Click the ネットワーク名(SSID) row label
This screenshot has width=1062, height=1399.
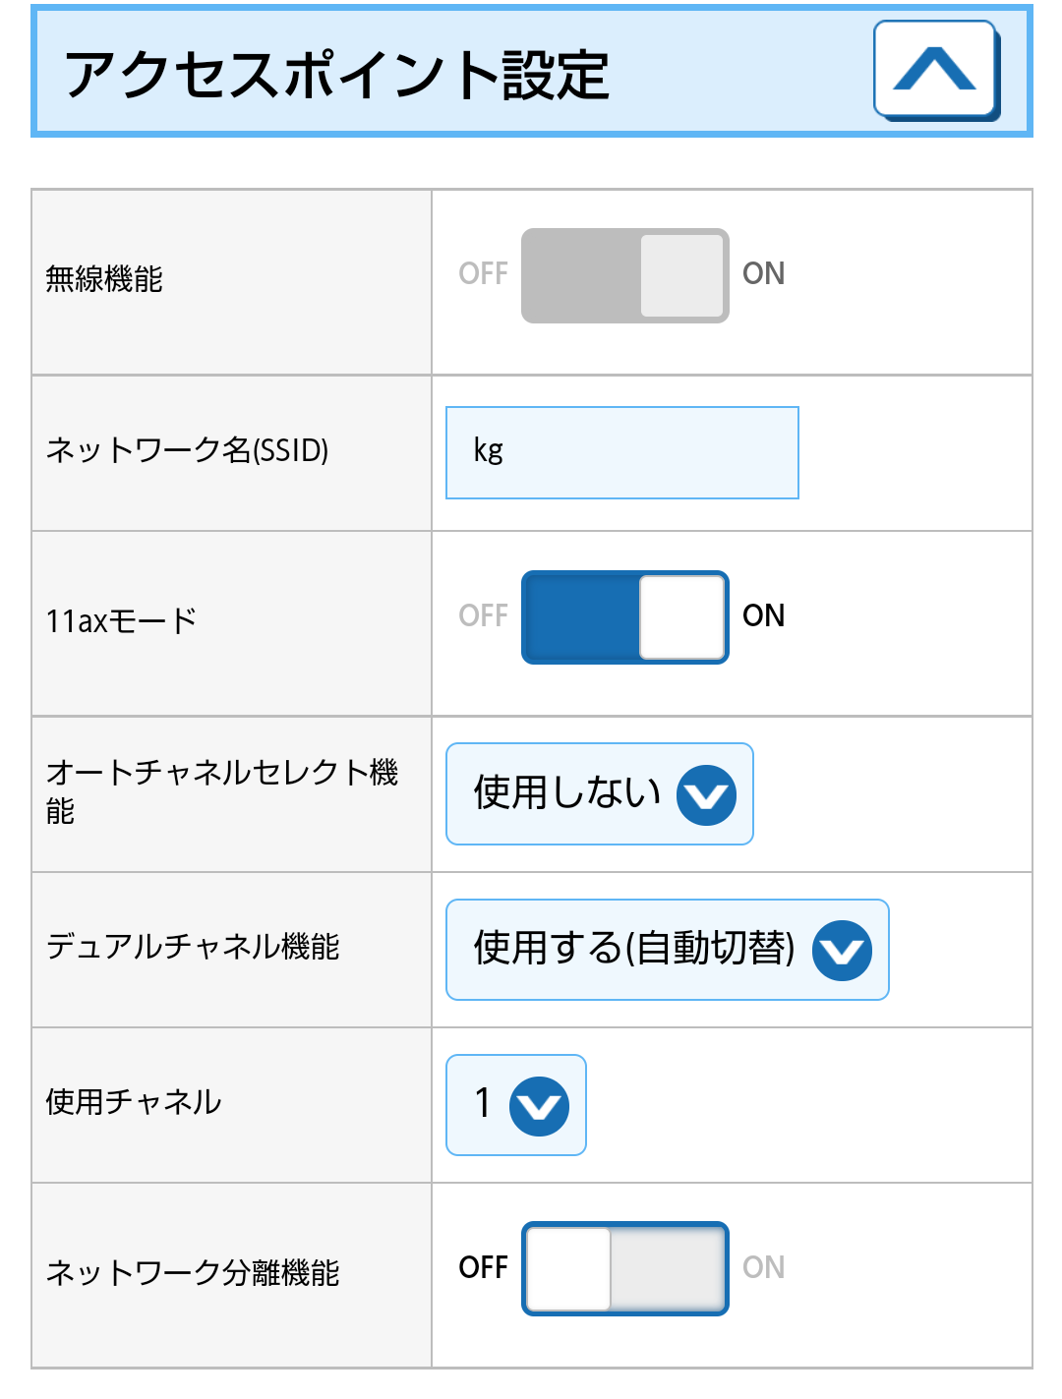click(x=187, y=451)
